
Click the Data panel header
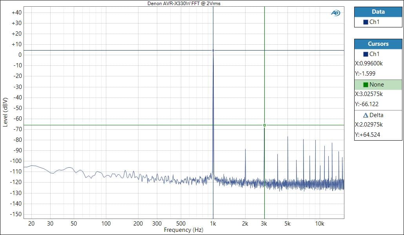coord(378,12)
